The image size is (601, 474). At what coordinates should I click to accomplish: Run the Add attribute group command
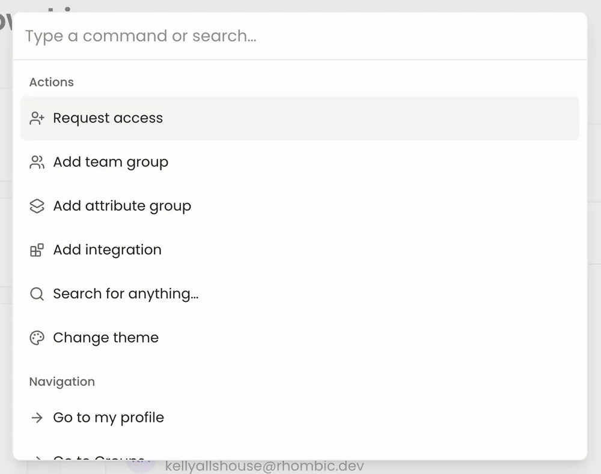[x=122, y=206]
